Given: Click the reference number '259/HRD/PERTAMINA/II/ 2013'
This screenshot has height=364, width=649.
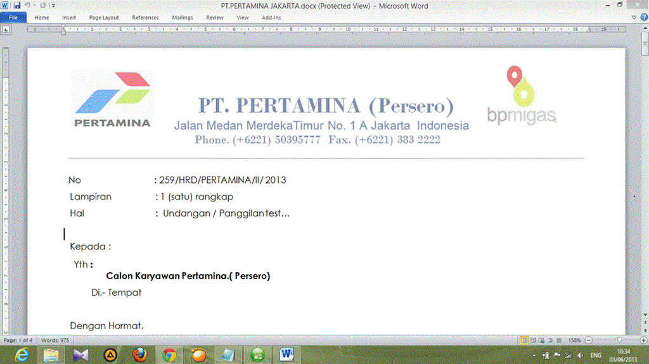Looking at the screenshot, I should [222, 180].
